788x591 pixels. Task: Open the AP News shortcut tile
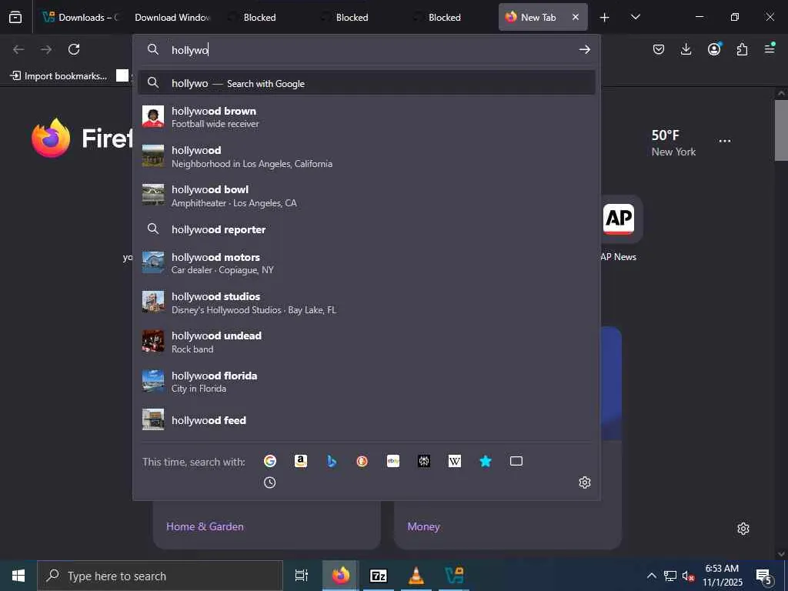618,219
